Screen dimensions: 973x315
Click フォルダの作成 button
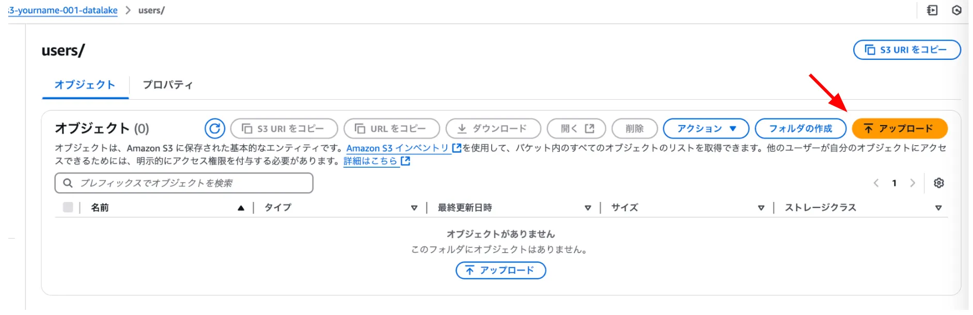pyautogui.click(x=800, y=129)
